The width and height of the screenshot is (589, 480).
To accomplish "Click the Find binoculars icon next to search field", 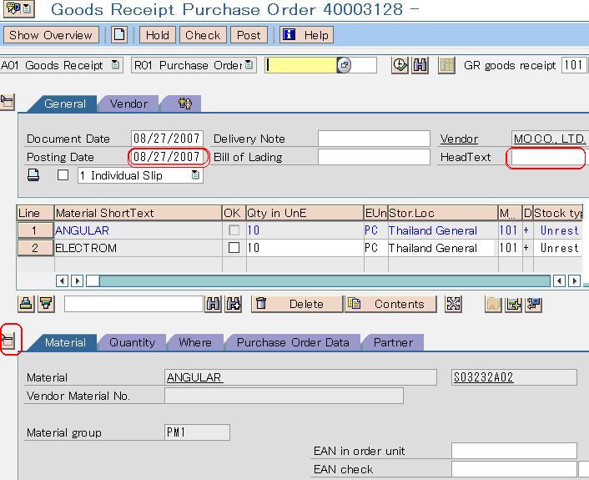I will click(x=213, y=303).
